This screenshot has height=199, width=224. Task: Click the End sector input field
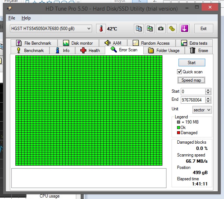pos(193,100)
